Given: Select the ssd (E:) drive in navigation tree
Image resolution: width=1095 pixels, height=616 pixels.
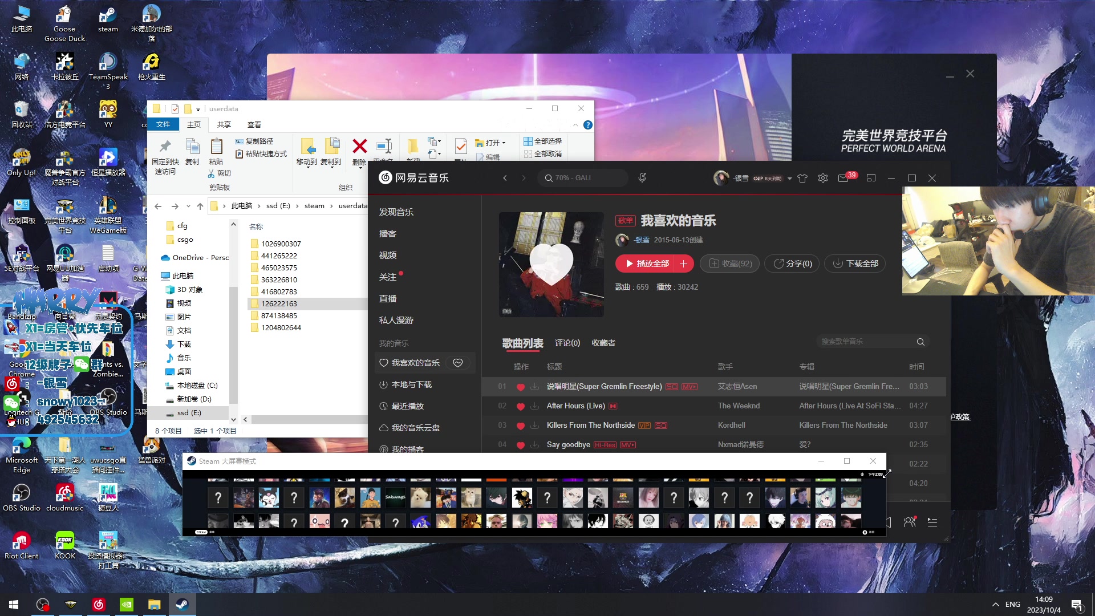Looking at the screenshot, I should pyautogui.click(x=189, y=413).
